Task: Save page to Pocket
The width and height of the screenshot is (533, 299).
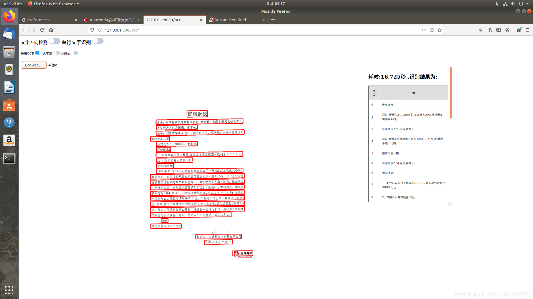Action: point(432,30)
